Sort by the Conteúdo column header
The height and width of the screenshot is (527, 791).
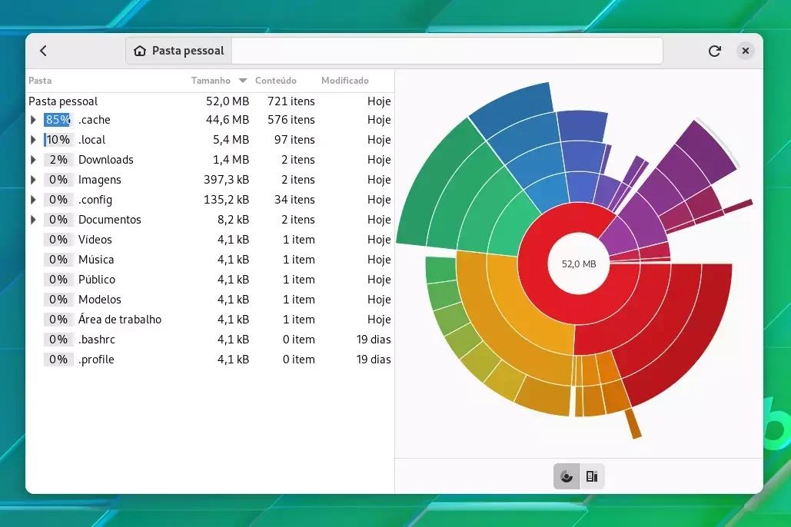click(276, 81)
